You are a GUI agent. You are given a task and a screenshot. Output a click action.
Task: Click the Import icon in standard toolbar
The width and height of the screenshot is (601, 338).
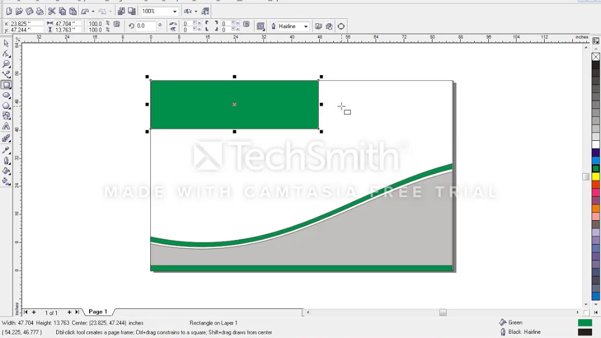pos(122,11)
